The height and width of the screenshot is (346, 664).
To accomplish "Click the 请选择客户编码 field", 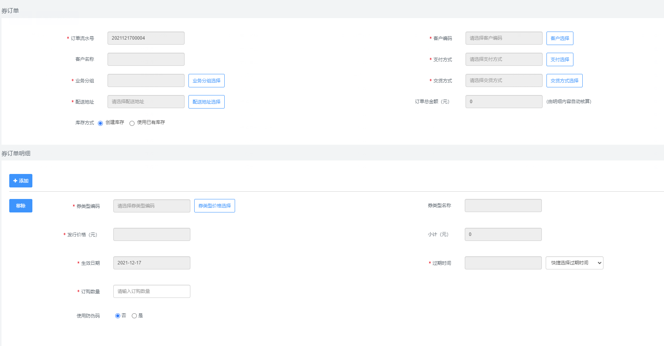I will click(x=504, y=38).
